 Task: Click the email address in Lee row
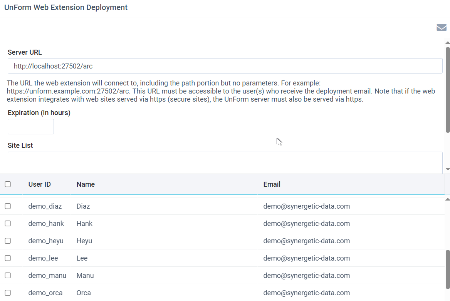coord(307,258)
